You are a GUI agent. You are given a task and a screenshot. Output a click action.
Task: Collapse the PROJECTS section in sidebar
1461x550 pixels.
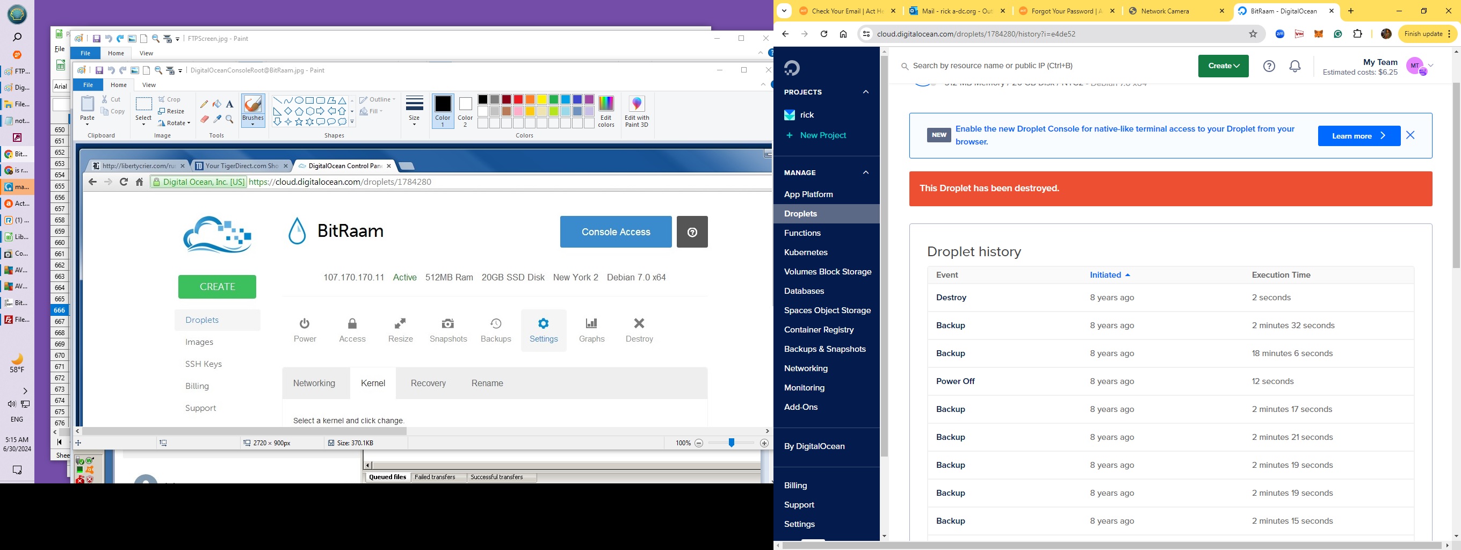[866, 92]
